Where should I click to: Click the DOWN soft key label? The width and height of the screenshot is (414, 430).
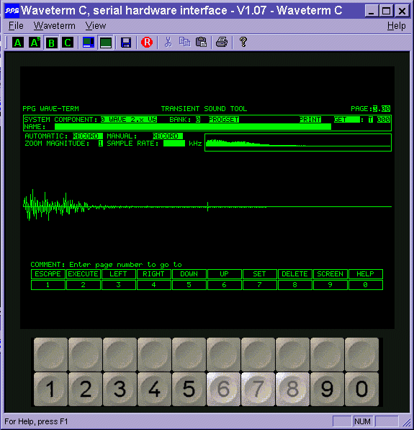189,274
